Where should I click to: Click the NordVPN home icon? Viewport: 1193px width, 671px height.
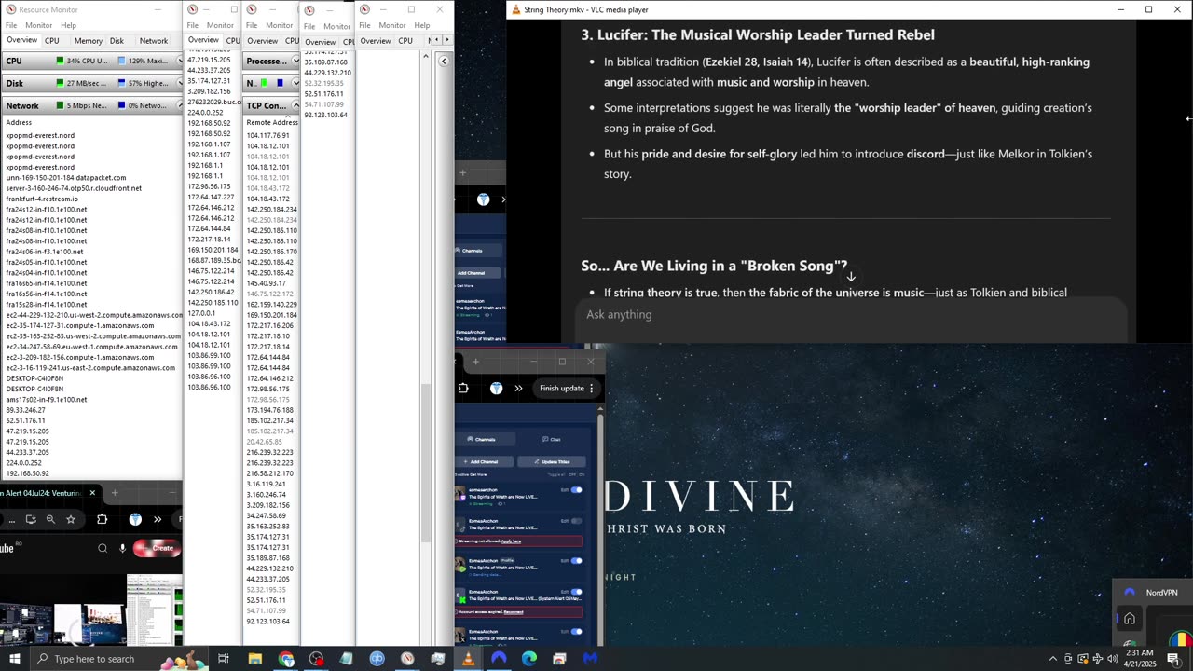pyautogui.click(x=1129, y=619)
